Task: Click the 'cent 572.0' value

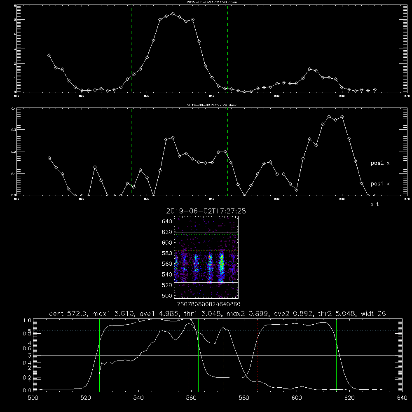Action: 68,314
